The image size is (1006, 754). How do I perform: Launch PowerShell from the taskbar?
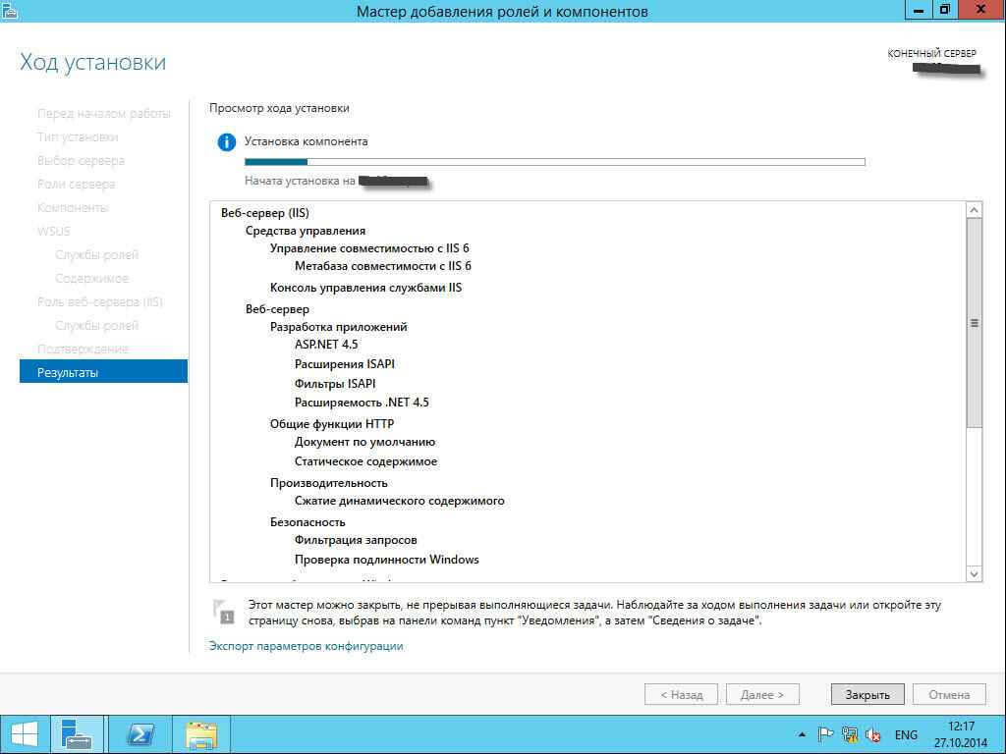[x=140, y=734]
